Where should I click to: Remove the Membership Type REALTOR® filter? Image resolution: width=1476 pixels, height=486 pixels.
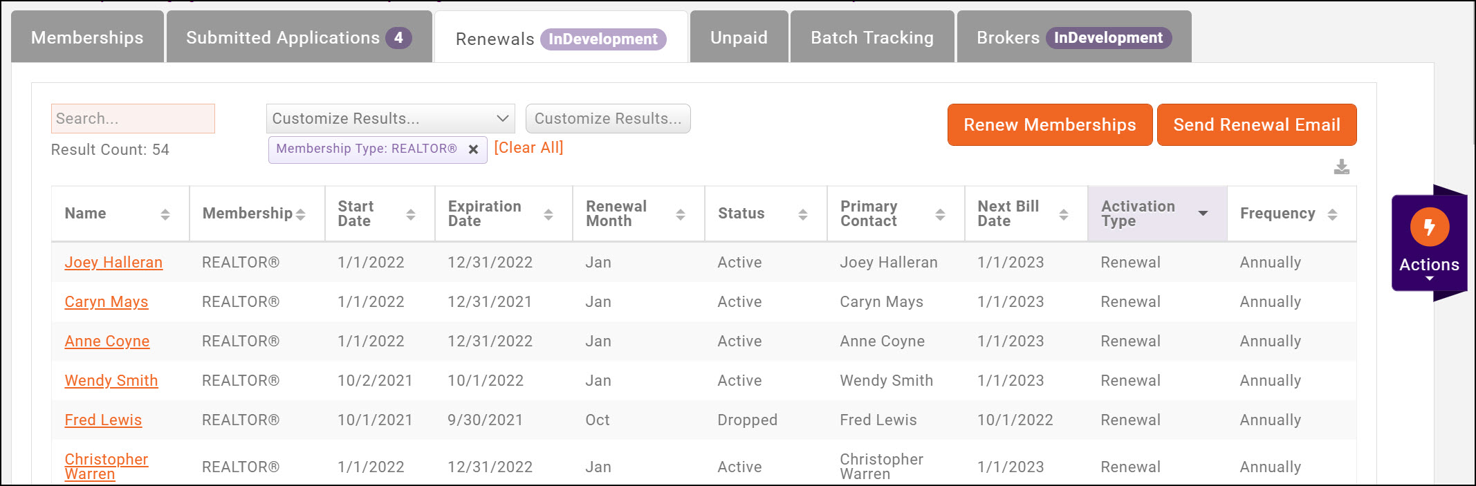point(473,149)
